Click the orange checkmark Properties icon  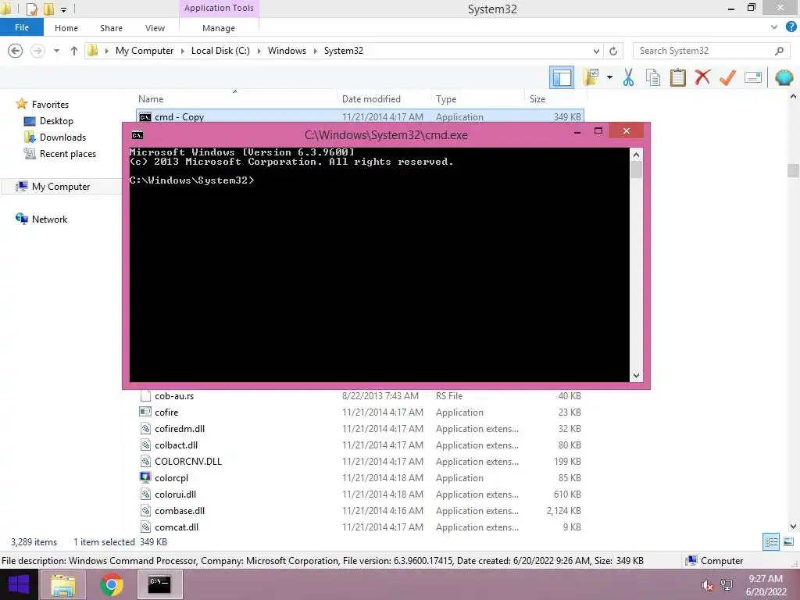coord(727,77)
